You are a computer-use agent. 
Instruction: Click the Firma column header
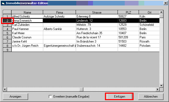(x=59, y=12)
